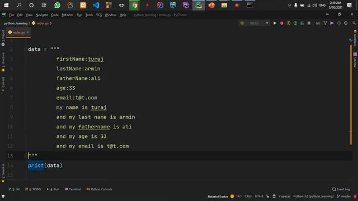Open Google Chrome from the taskbar

click(x=134, y=5)
